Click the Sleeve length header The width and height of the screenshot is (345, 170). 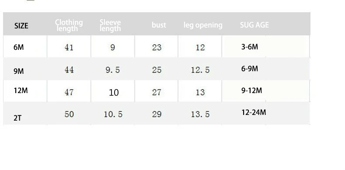point(110,25)
